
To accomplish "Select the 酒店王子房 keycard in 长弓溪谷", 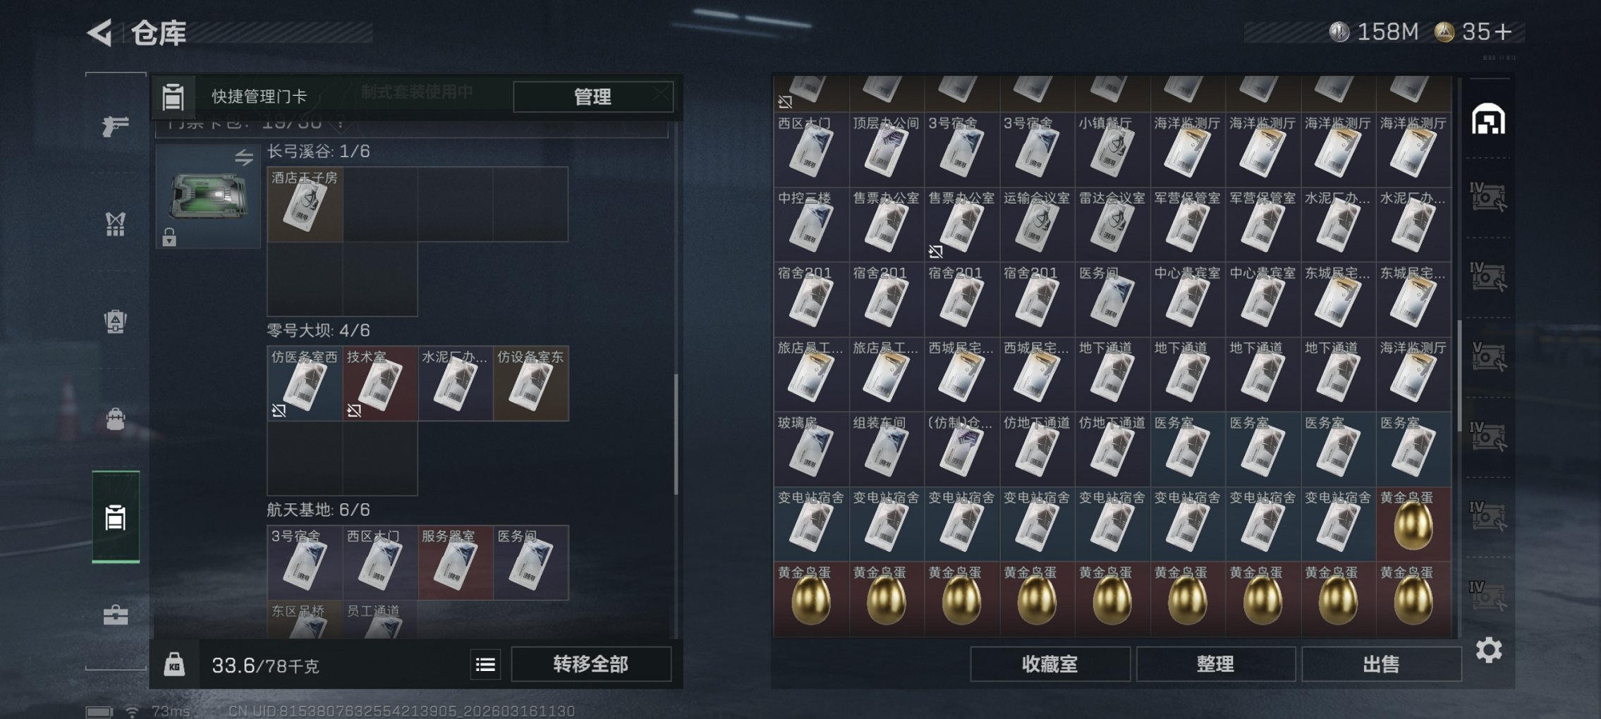I will 305,204.
